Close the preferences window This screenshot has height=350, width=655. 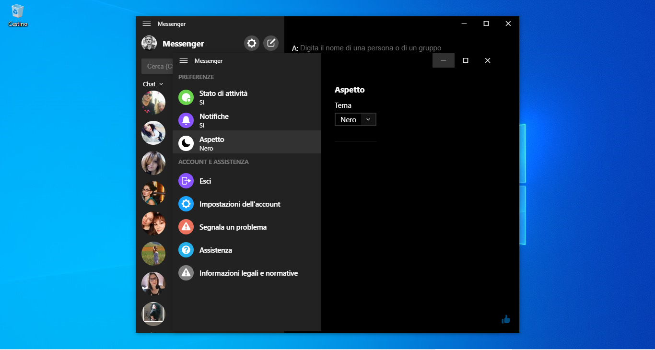[488, 60]
